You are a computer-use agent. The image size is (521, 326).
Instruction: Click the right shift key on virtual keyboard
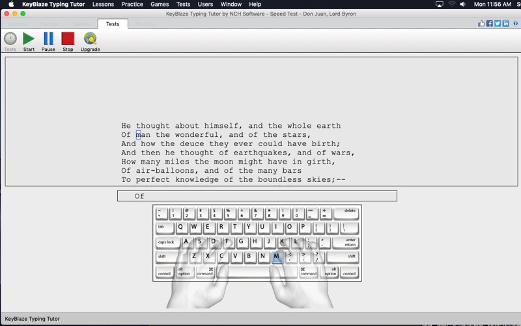343,257
